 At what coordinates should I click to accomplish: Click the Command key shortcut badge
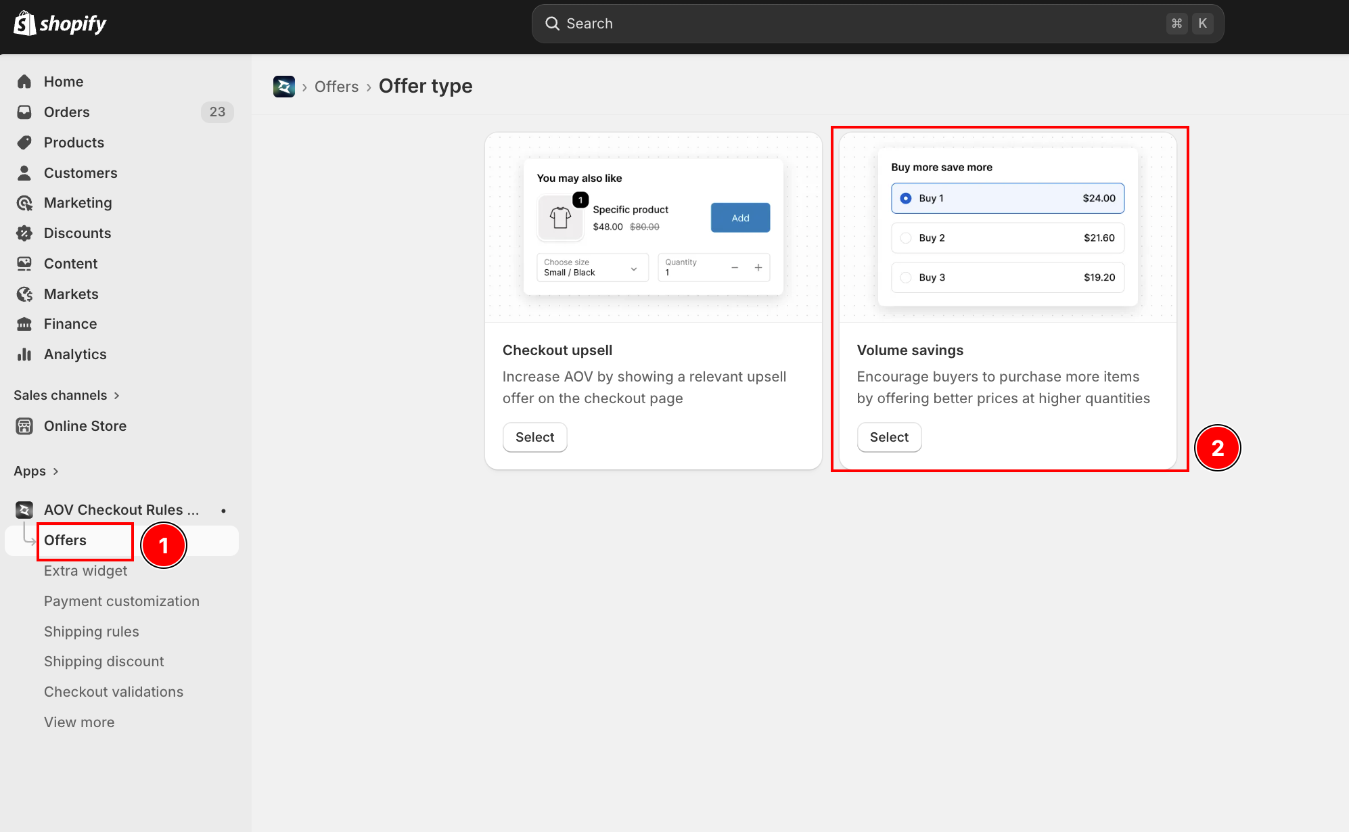[x=1176, y=24]
